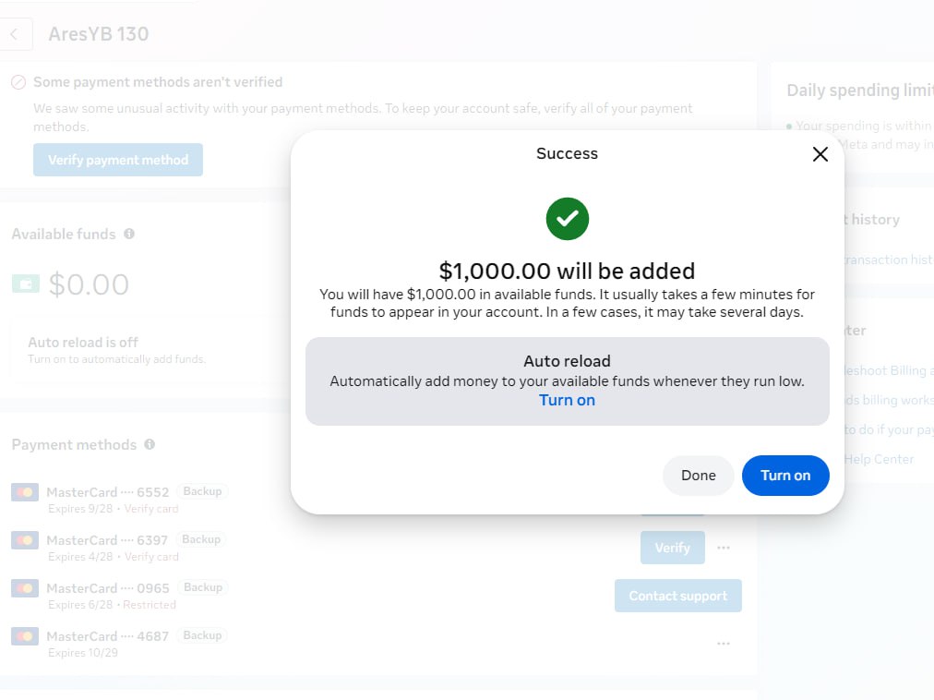Open options menu for MasterCard 6397
The image size is (934, 700).
coord(724,548)
